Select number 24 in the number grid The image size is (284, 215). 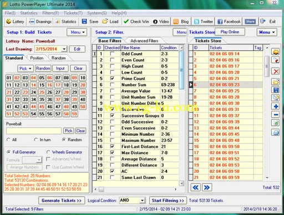[x=33, y=92]
